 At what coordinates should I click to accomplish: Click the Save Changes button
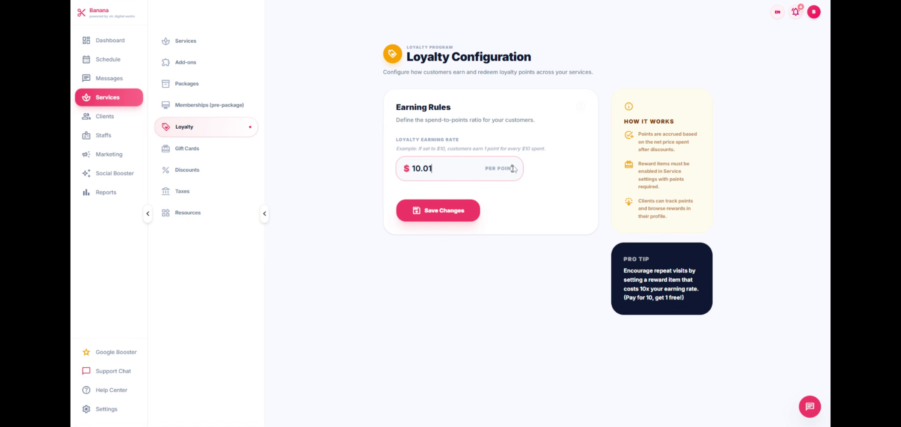pyautogui.click(x=438, y=210)
